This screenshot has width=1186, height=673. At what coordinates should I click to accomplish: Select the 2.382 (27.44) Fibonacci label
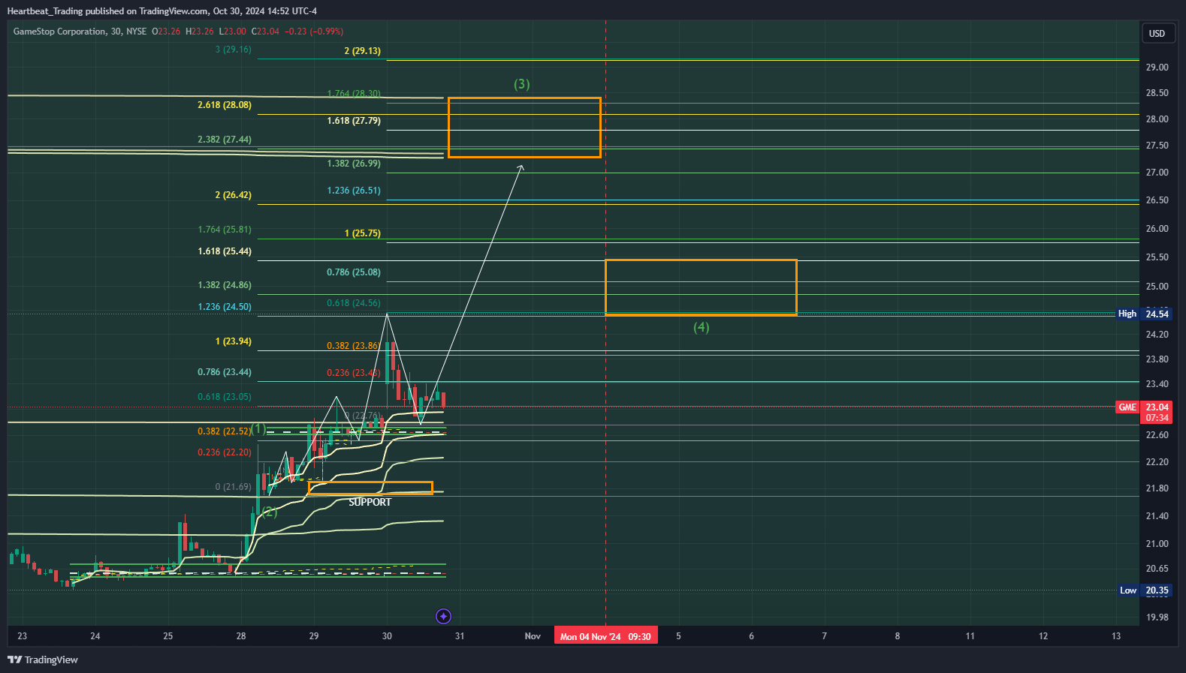pyautogui.click(x=225, y=140)
